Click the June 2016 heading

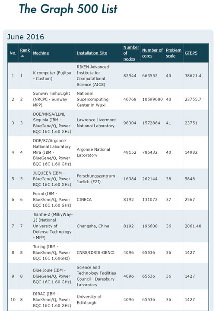click(26, 37)
